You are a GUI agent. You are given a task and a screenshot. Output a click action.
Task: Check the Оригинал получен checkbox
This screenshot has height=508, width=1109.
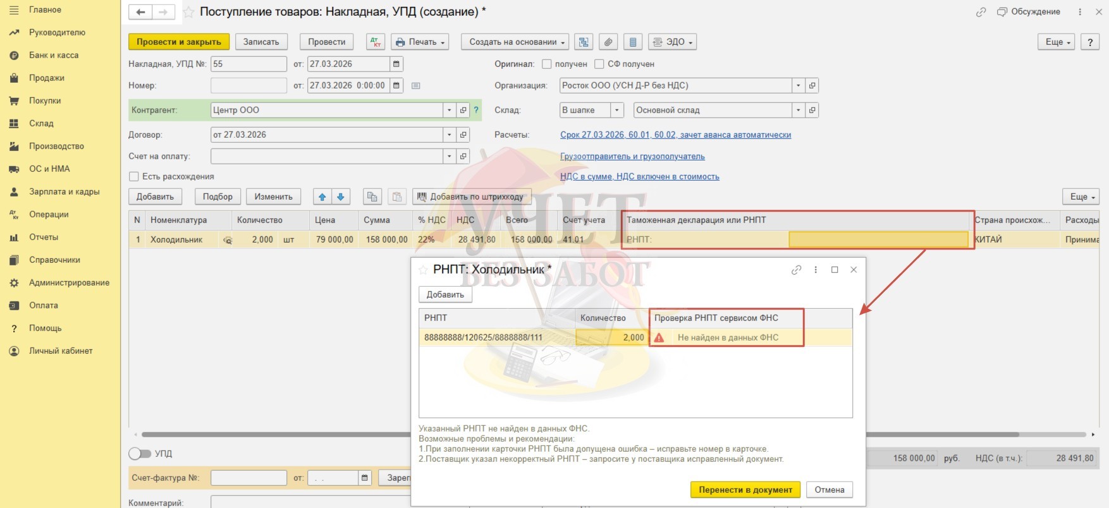point(547,64)
